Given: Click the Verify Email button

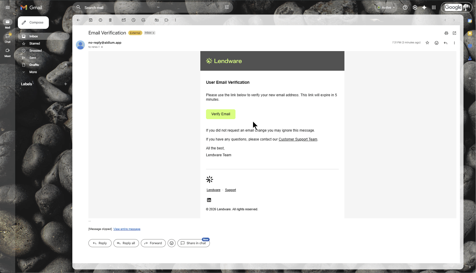Looking at the screenshot, I should [x=221, y=114].
